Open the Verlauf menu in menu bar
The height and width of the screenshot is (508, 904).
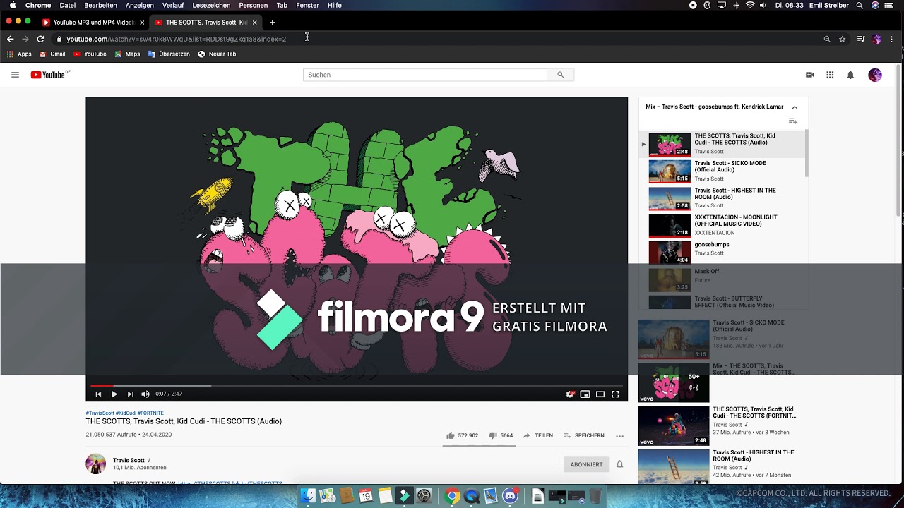[173, 5]
